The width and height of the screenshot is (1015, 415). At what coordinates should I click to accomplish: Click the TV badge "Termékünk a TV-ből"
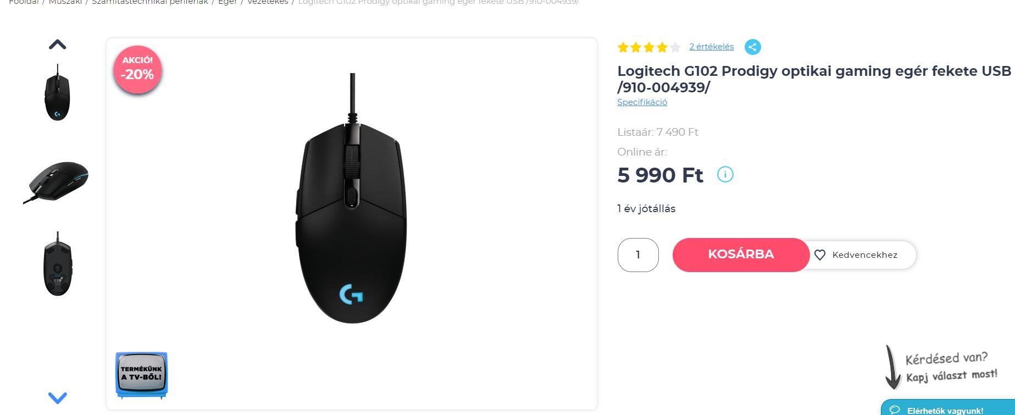pos(141,375)
